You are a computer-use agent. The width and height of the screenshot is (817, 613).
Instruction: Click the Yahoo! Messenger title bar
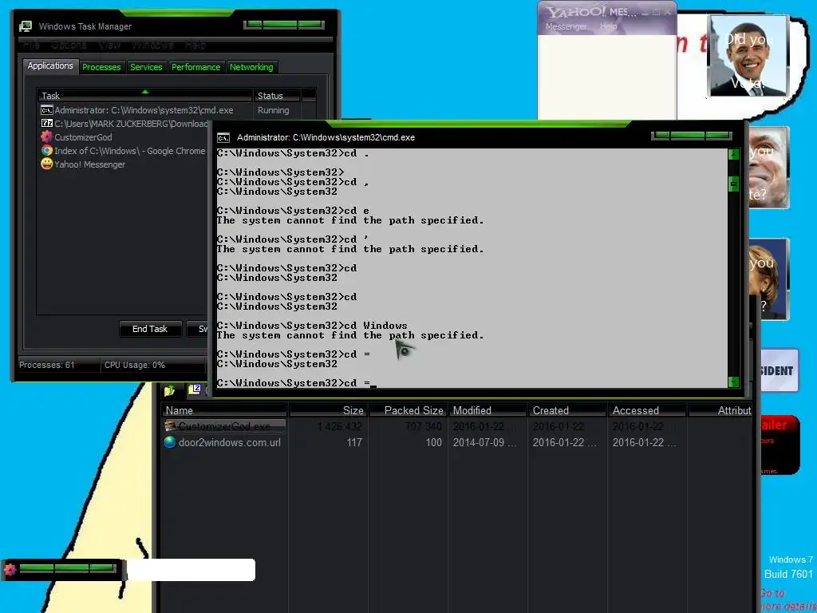click(607, 12)
